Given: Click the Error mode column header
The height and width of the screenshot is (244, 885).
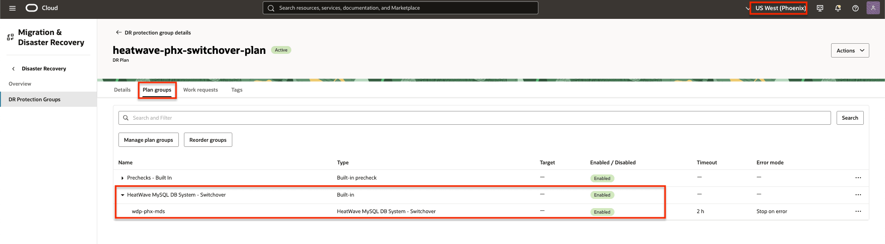Looking at the screenshot, I should (770, 163).
